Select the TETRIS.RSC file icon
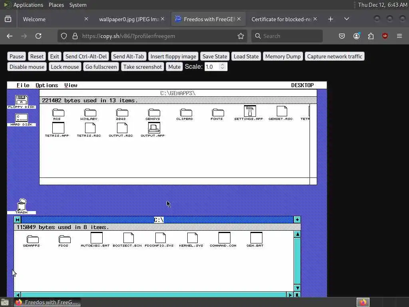 pos(90,128)
